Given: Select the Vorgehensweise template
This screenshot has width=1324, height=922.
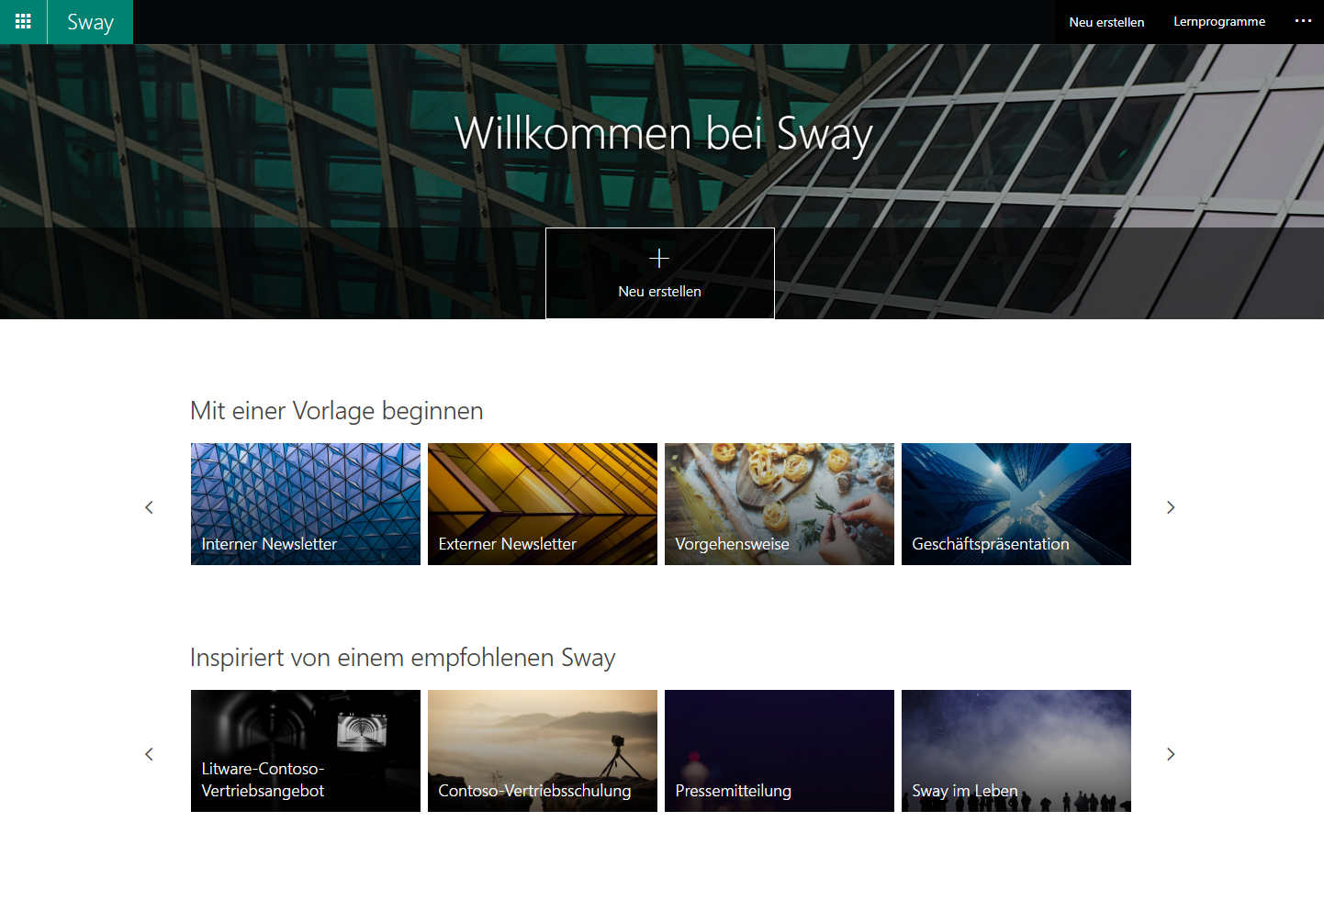Looking at the screenshot, I should 780,504.
